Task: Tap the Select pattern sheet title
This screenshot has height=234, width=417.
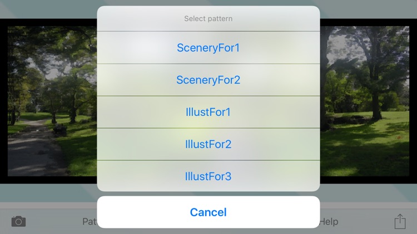Action: tap(209, 18)
